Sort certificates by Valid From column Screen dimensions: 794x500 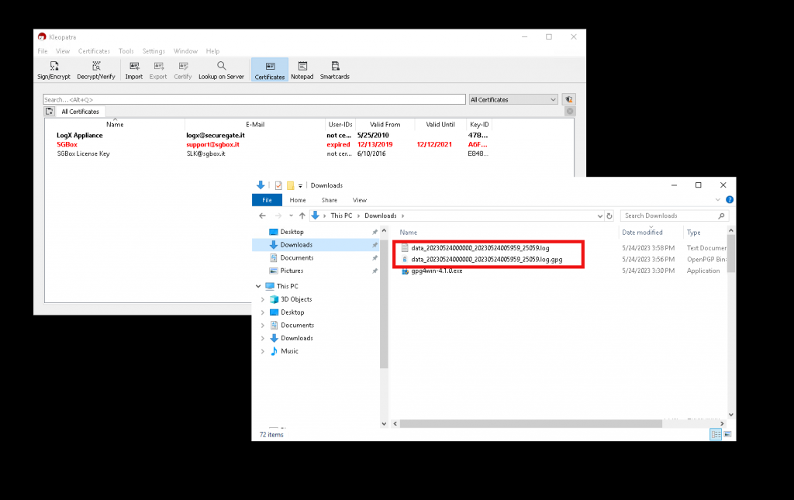tap(385, 125)
